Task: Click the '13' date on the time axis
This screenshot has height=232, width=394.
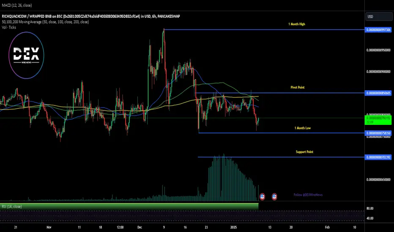Action: click(270, 227)
